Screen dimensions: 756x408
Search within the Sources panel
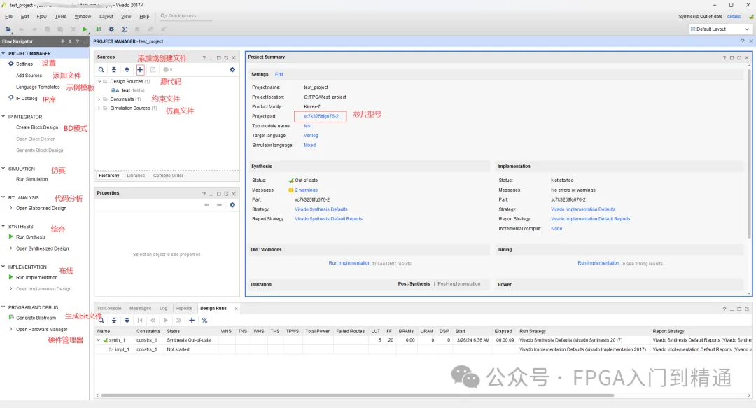[x=101, y=70]
